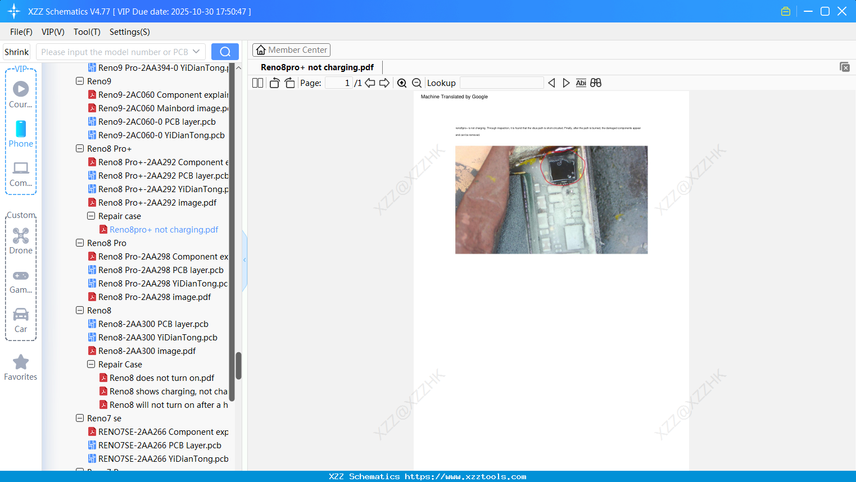Select the Reno8pro+ not charging.pdf tab

click(317, 67)
